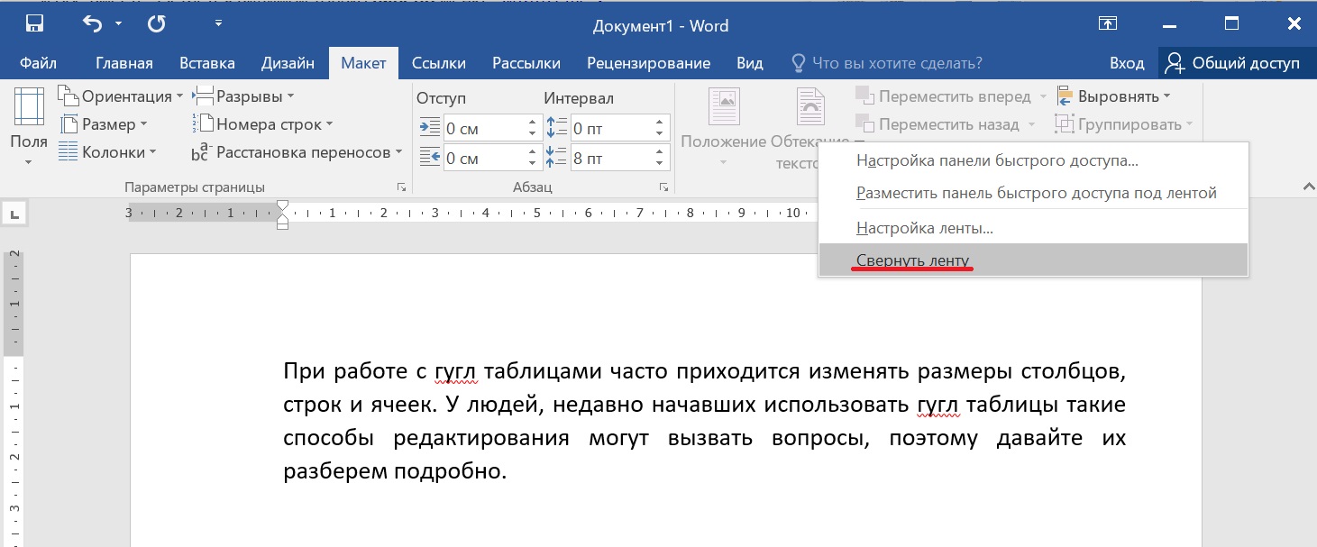Choose 'Настройка панели быстрого доступа...' menu item

[1033, 161]
